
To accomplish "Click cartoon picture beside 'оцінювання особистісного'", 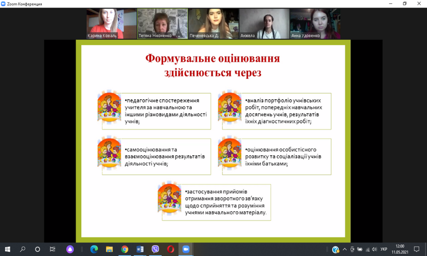I will pos(230,153).
